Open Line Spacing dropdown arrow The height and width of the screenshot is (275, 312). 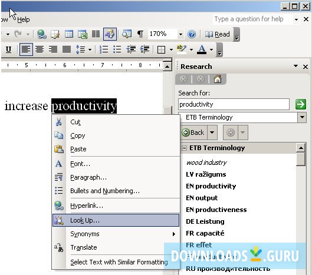coord(90,49)
